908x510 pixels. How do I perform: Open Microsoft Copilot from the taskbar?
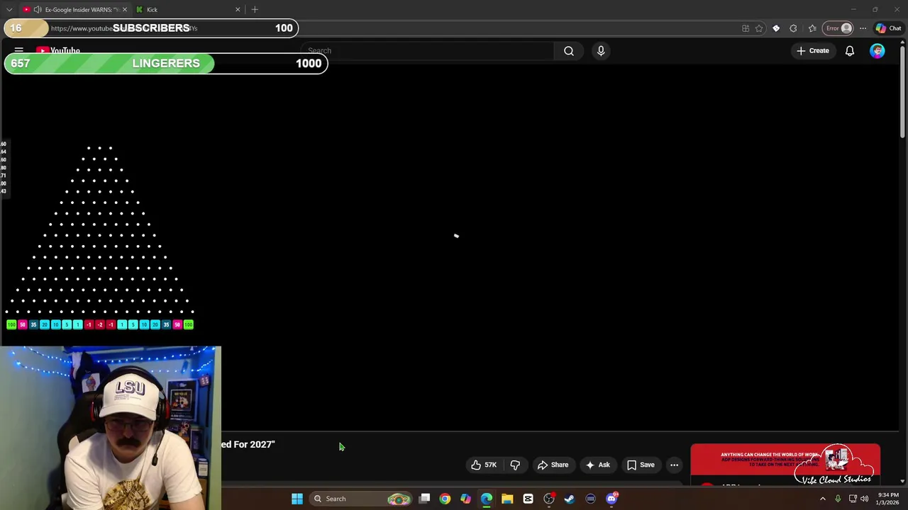[x=465, y=499]
